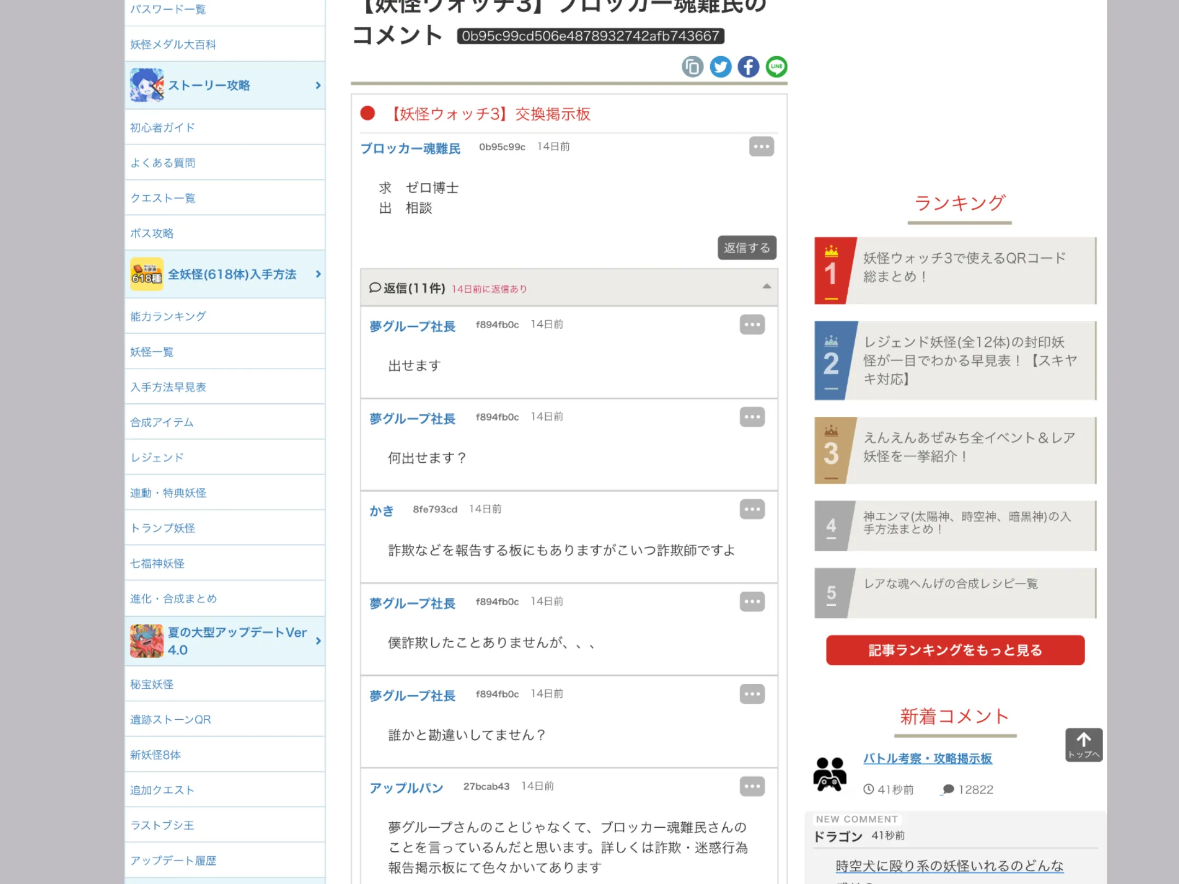1179x884 pixels.
Task: Open options menu for 出せます reply
Action: [x=752, y=325]
